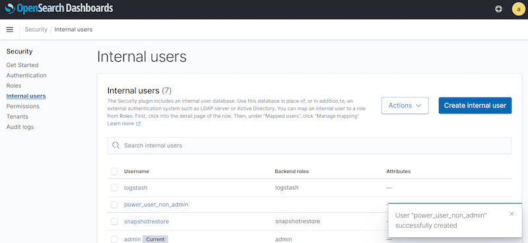This screenshot has height=243, width=528.
Task: Click the admin backend role cell
Action: (284, 239)
